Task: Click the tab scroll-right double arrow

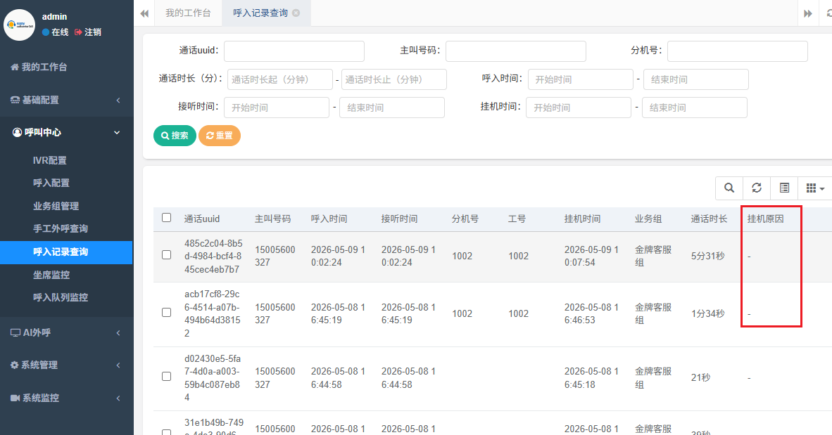Action: [808, 13]
